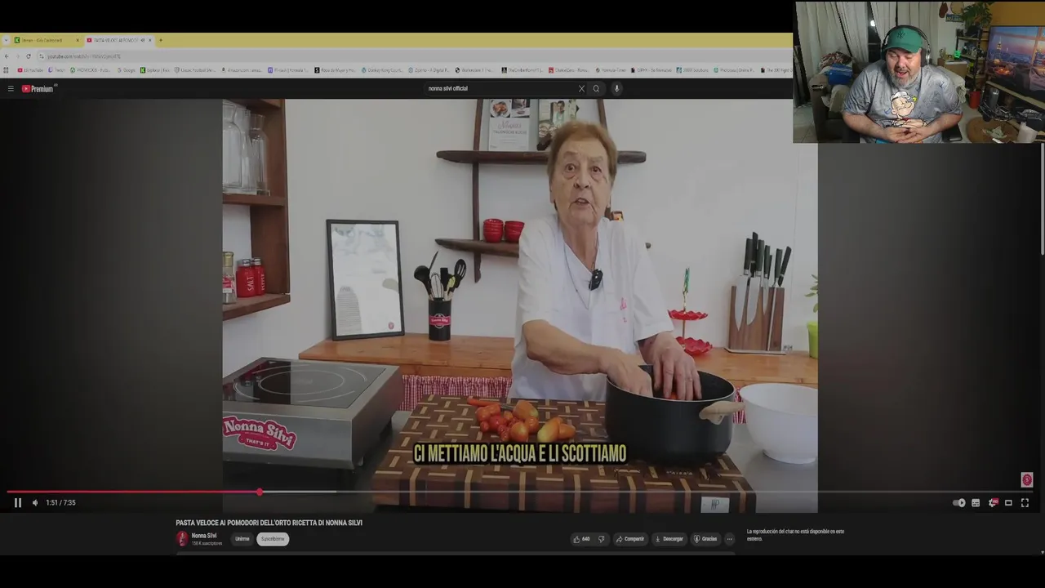Go back in browser history
This screenshot has width=1045, height=588.
7,56
